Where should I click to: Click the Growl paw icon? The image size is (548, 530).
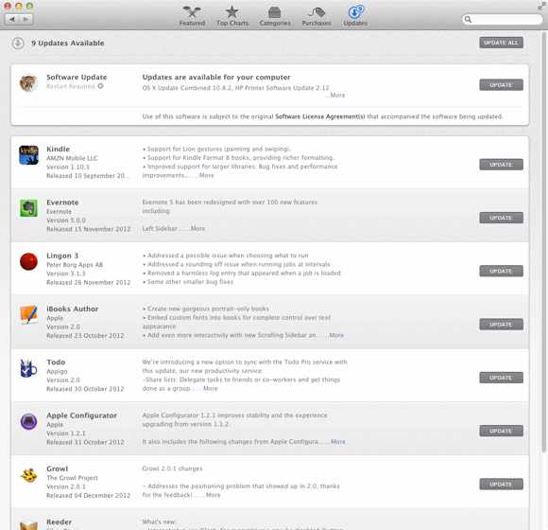click(x=28, y=475)
